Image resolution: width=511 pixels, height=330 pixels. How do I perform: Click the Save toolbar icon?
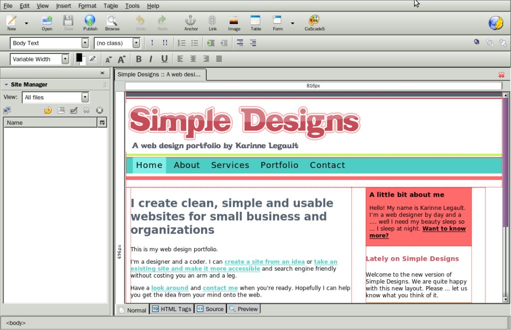point(68,23)
